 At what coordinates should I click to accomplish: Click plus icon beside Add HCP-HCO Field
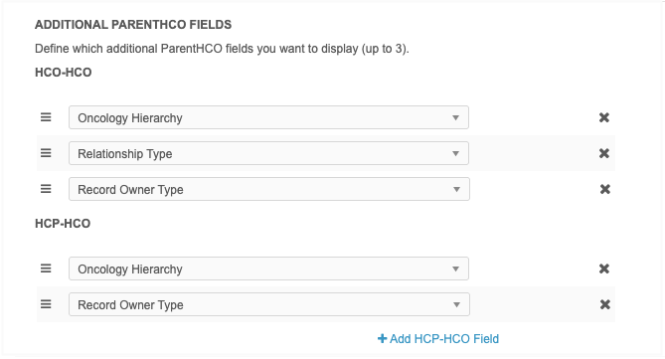(x=382, y=339)
